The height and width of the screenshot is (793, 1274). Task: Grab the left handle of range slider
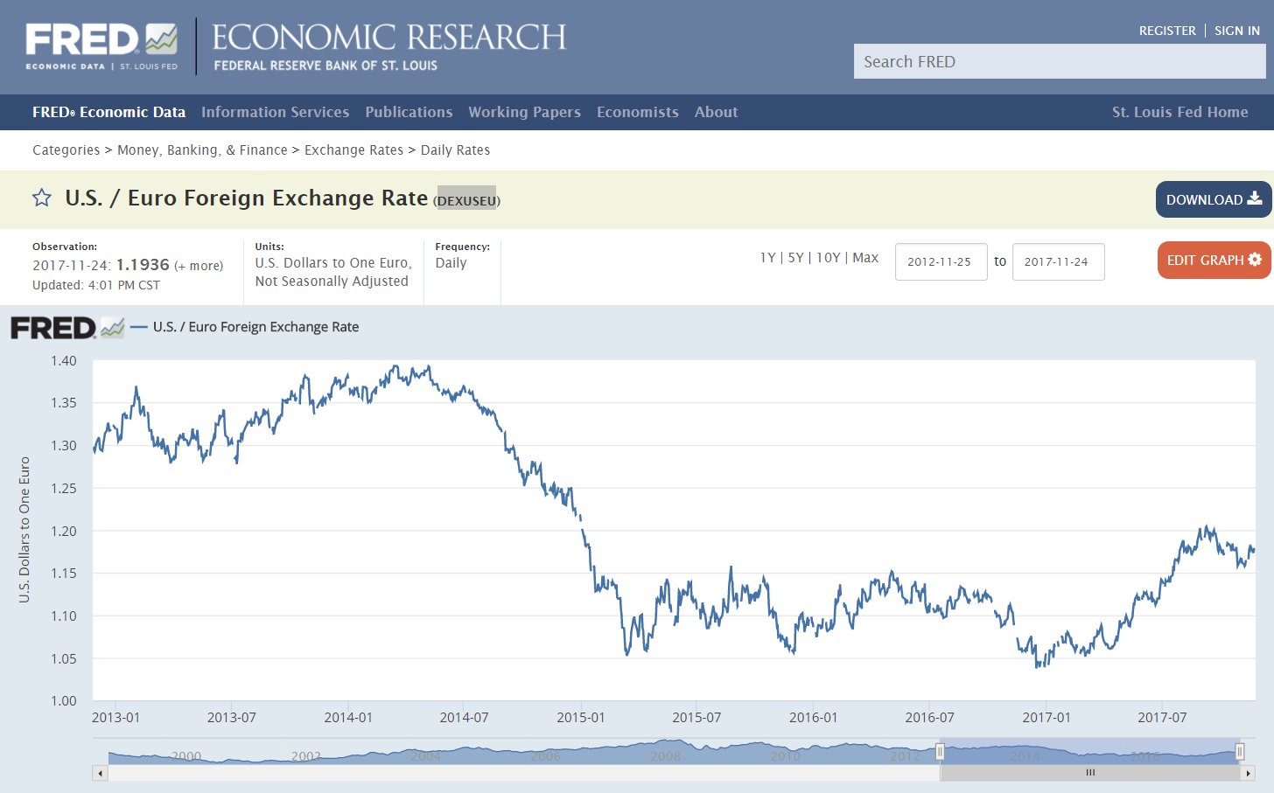coord(940,752)
